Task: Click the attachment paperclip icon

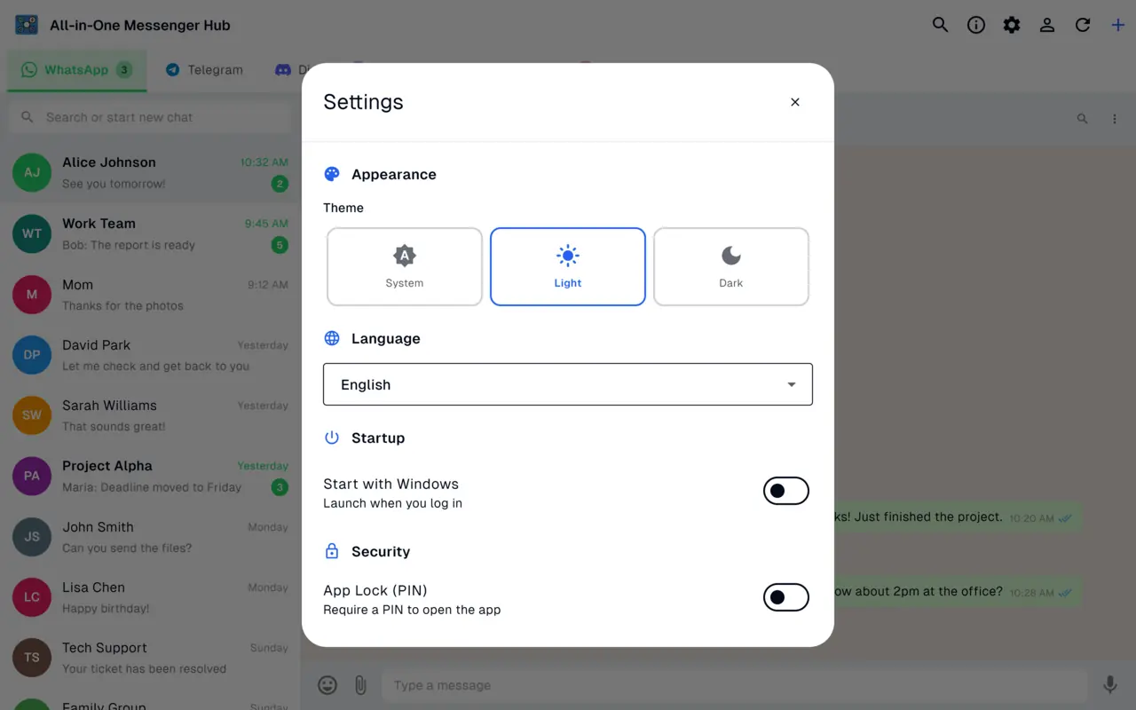Action: [360, 685]
